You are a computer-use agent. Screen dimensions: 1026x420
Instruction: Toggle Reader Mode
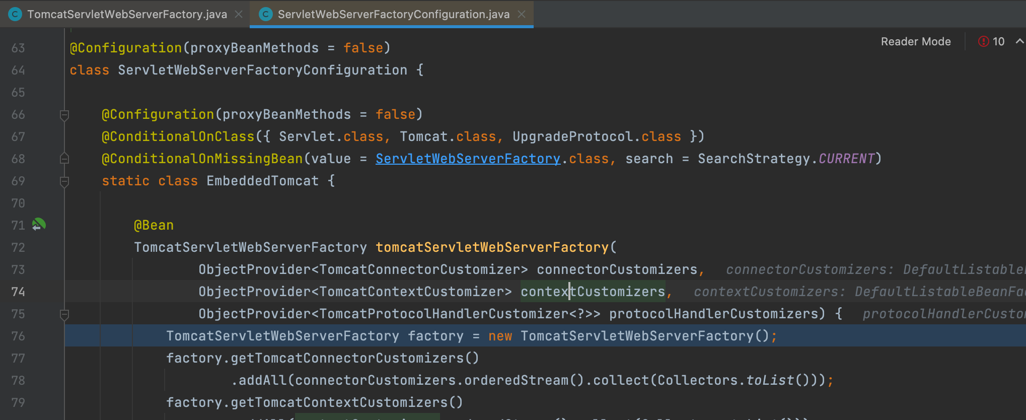tap(916, 41)
